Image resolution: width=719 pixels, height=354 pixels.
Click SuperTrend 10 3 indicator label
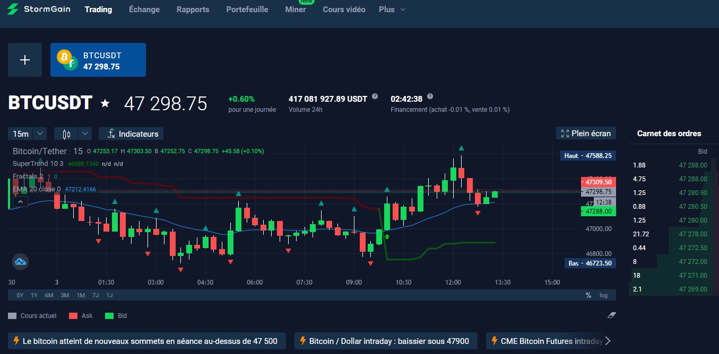[x=38, y=164]
